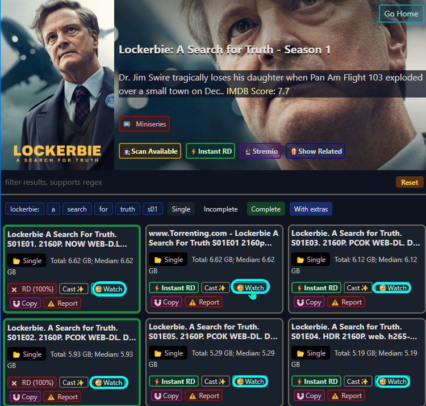The image size is (426, 406).
Task: Enable the With extras filter chip
Action: tap(311, 209)
